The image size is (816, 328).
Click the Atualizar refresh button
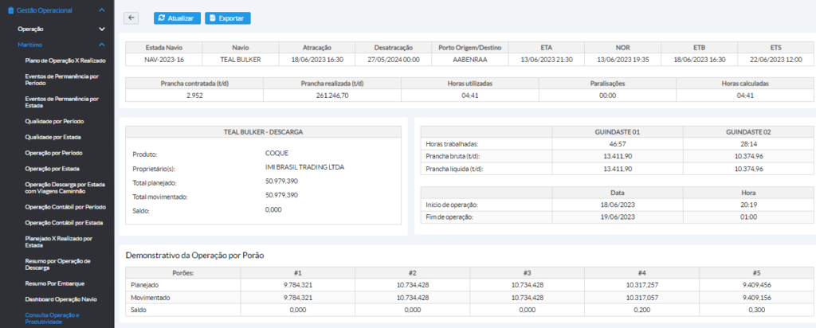176,18
